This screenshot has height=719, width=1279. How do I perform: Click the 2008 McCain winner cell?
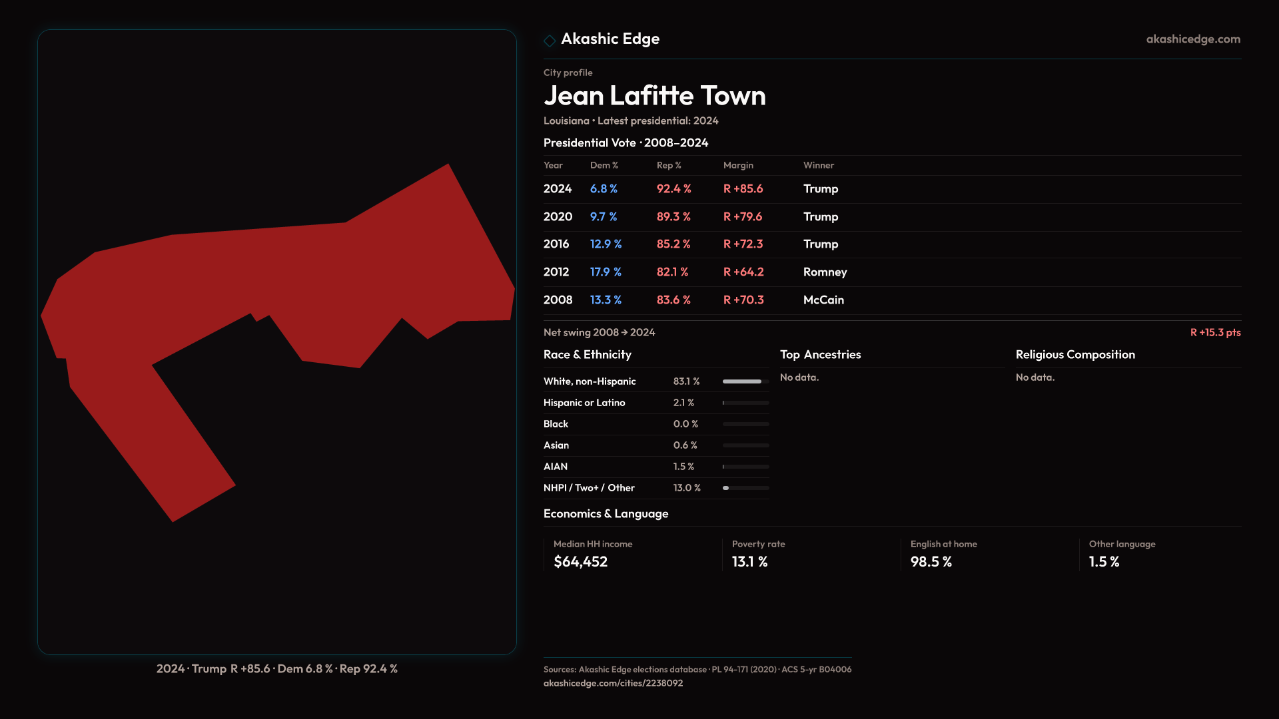click(x=823, y=300)
